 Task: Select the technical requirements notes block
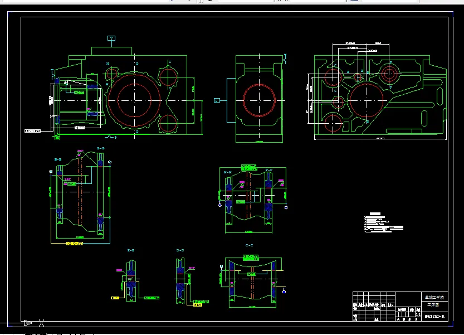click(x=383, y=222)
